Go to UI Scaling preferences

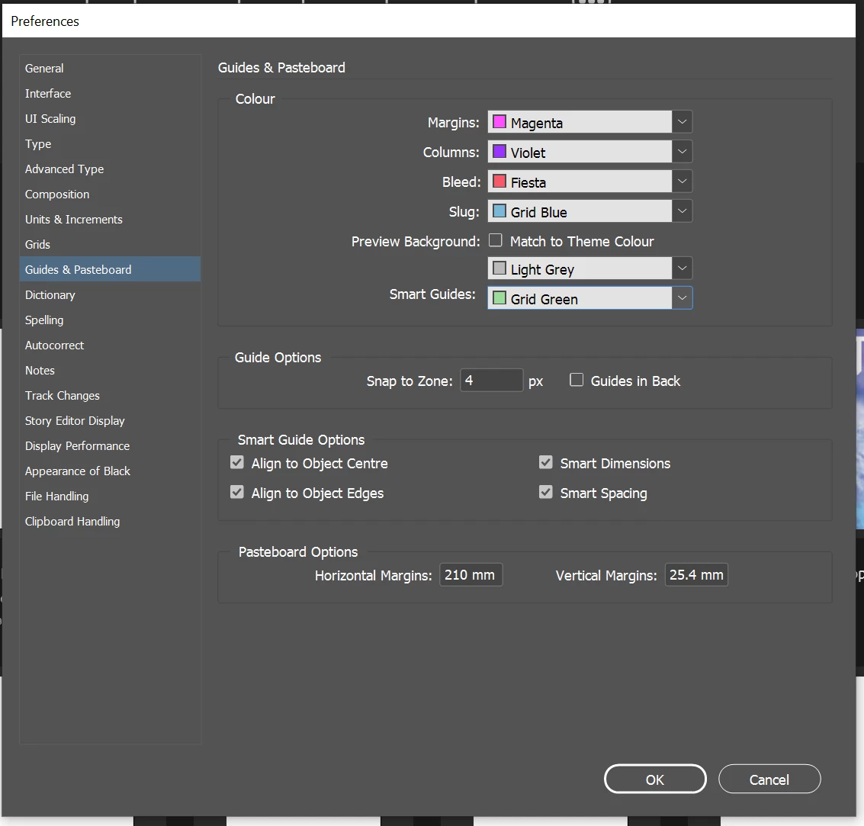(110, 119)
